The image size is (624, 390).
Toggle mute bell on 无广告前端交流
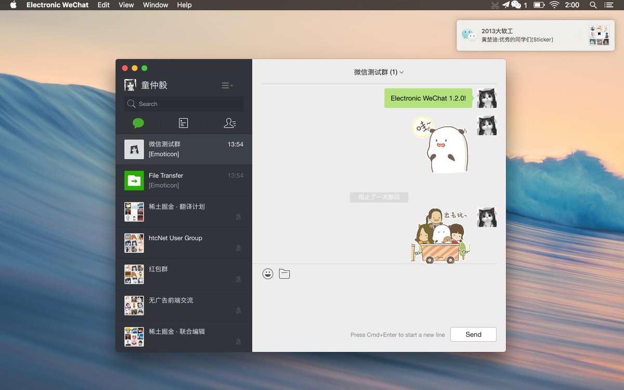coord(239,310)
